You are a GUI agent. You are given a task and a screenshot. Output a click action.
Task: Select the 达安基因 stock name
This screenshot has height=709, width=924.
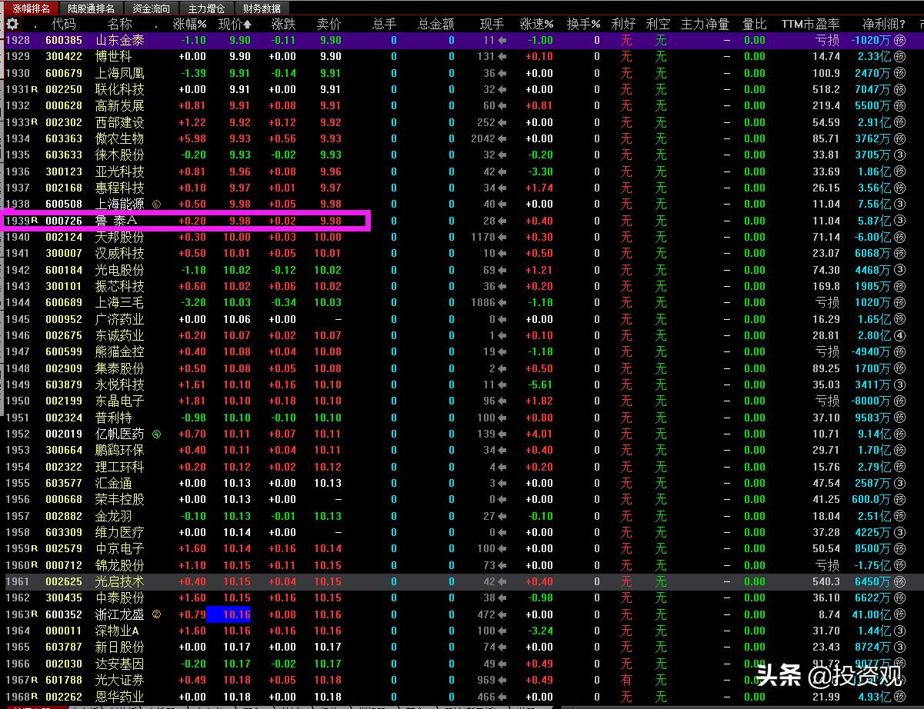[x=119, y=664]
